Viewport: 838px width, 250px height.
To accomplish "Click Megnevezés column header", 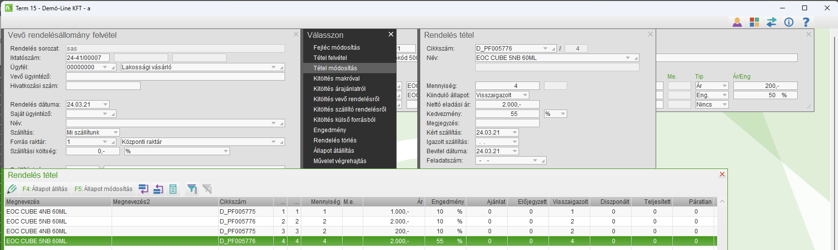I will tap(58, 202).
